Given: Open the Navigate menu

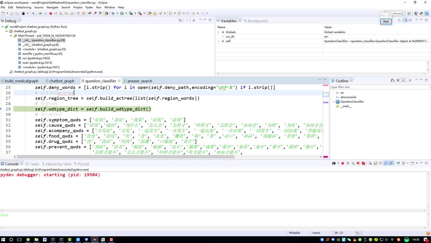Looking at the screenshot, I should pos(52,7).
